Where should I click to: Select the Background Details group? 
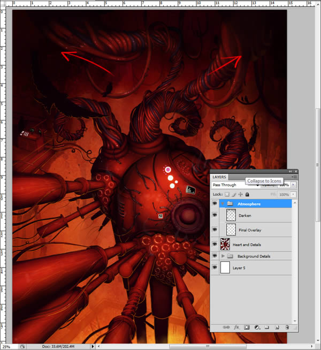pos(255,256)
